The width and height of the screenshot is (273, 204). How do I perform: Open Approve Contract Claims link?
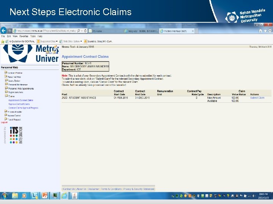tap(19, 104)
